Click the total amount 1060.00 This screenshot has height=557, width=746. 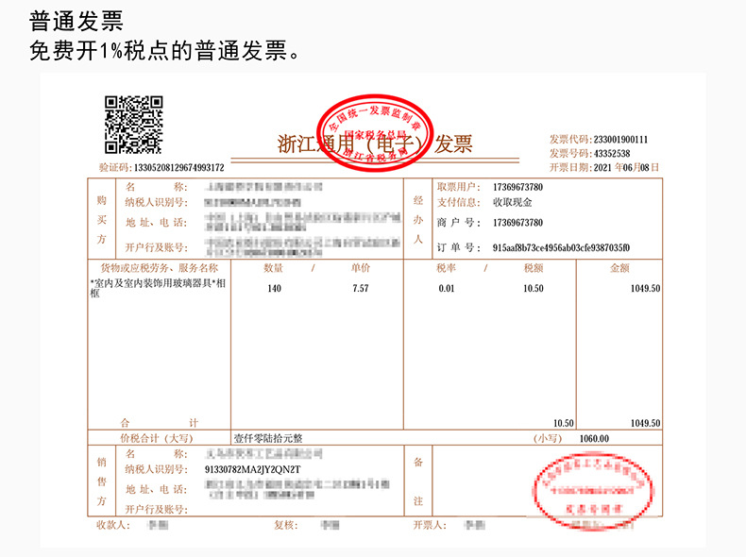click(594, 439)
